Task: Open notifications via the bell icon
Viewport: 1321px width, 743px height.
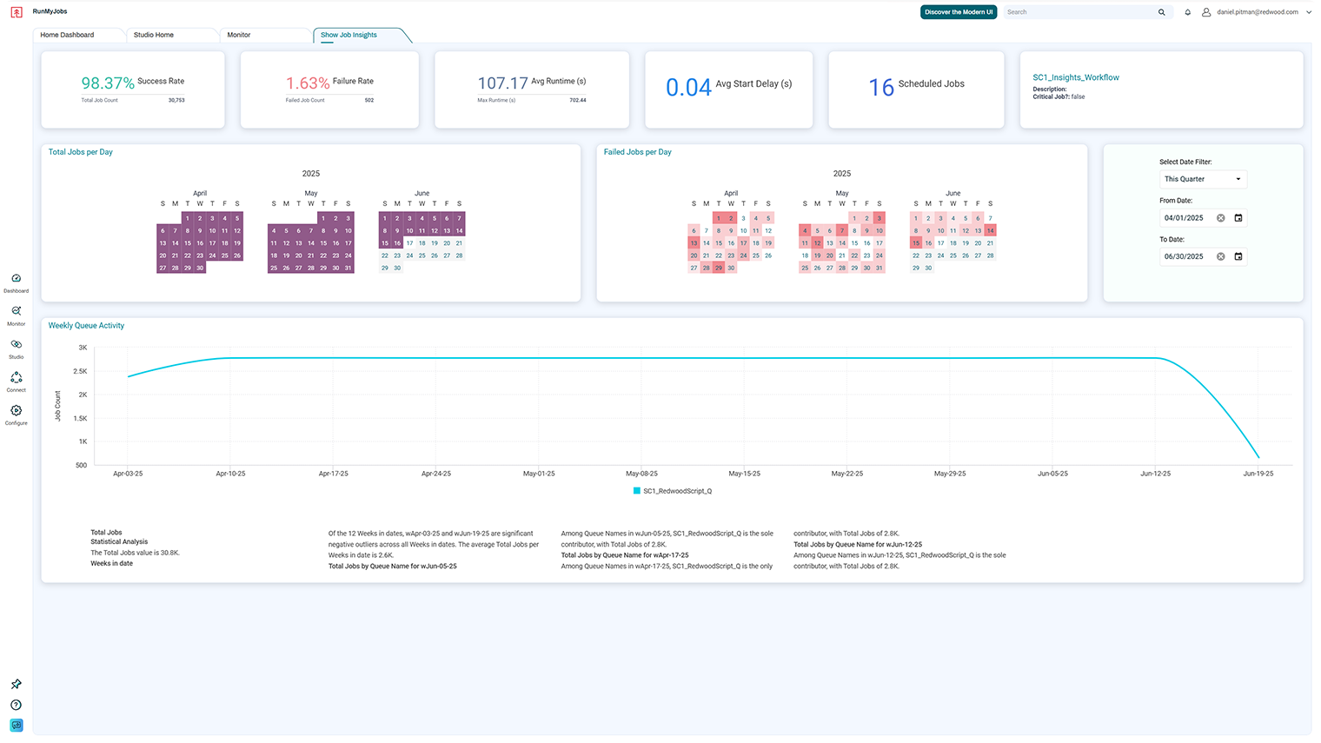Action: click(1187, 11)
